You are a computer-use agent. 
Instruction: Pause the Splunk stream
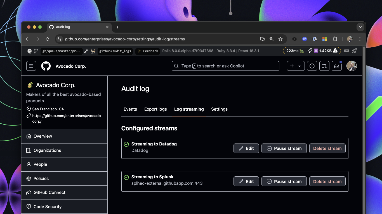coord(284,181)
